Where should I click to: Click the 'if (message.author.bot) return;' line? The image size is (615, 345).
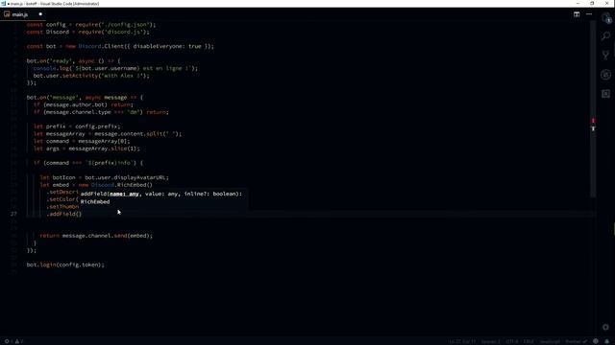pyautogui.click(x=84, y=104)
